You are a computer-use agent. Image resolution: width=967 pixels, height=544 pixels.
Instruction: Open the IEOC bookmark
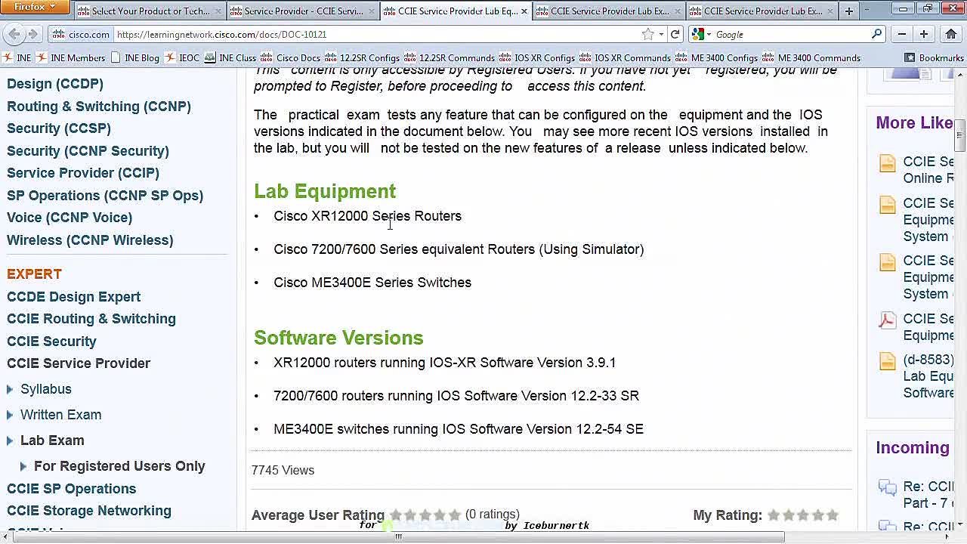[x=182, y=57]
